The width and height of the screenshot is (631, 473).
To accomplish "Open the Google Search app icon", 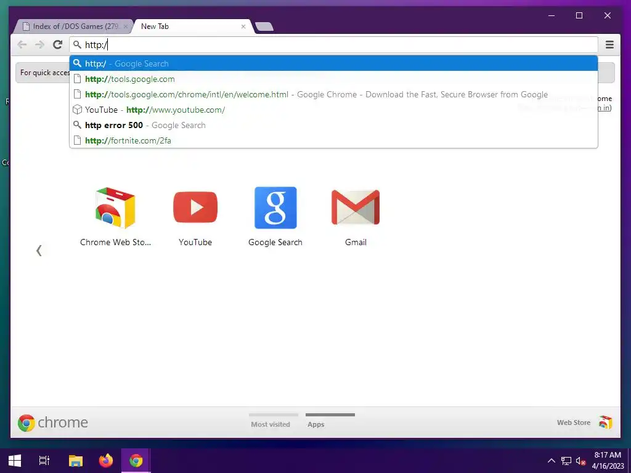I will [275, 208].
